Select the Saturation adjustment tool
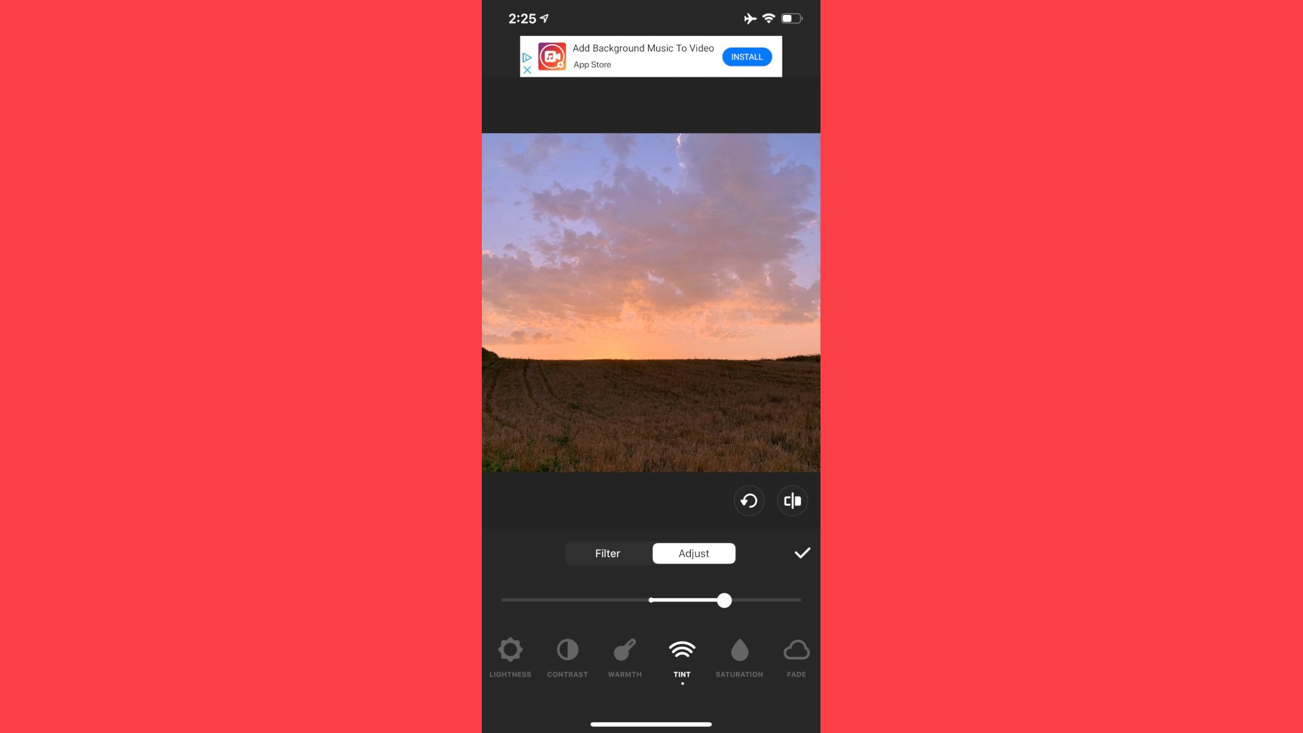The width and height of the screenshot is (1303, 733). point(739,656)
